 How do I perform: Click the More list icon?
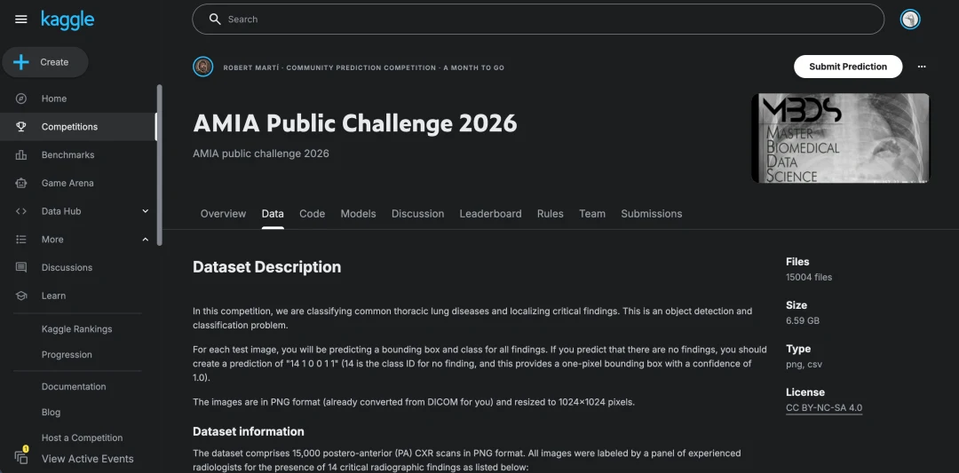[x=20, y=239]
